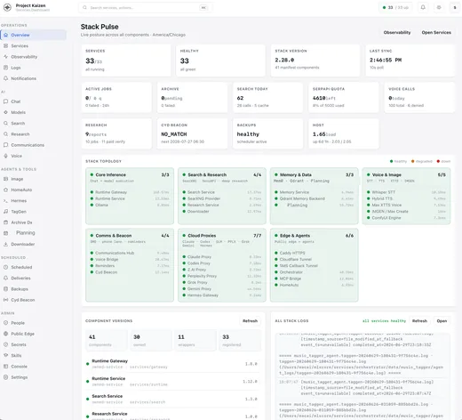Select Cloudflare Tunnel service row
462x420 pixels.
[x=314, y=259]
